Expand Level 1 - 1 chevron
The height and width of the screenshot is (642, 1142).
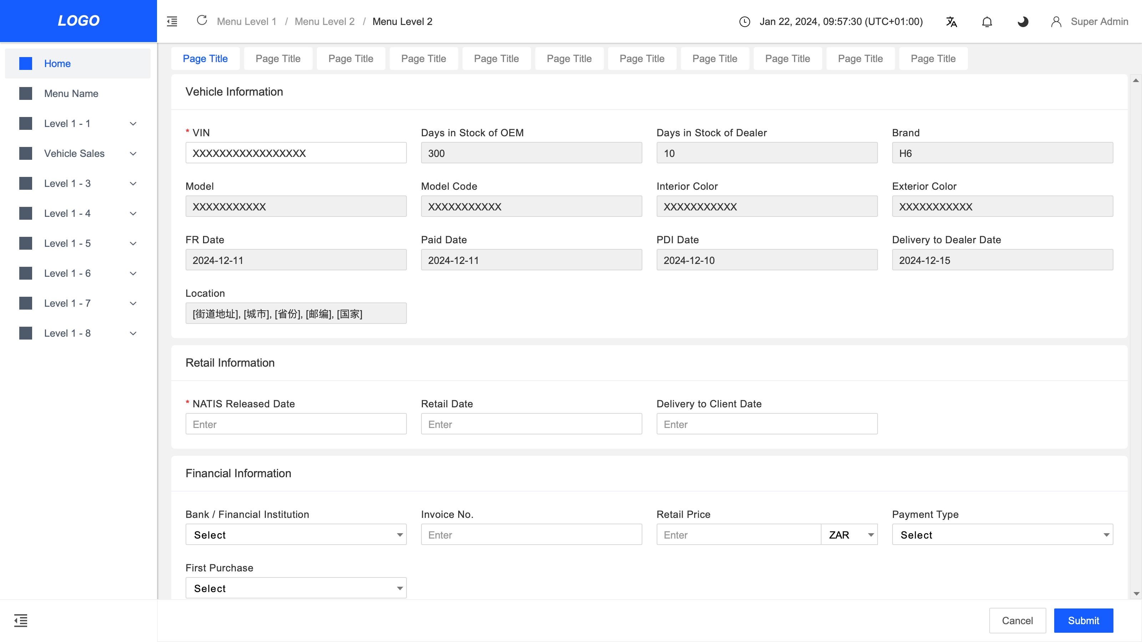pyautogui.click(x=133, y=124)
